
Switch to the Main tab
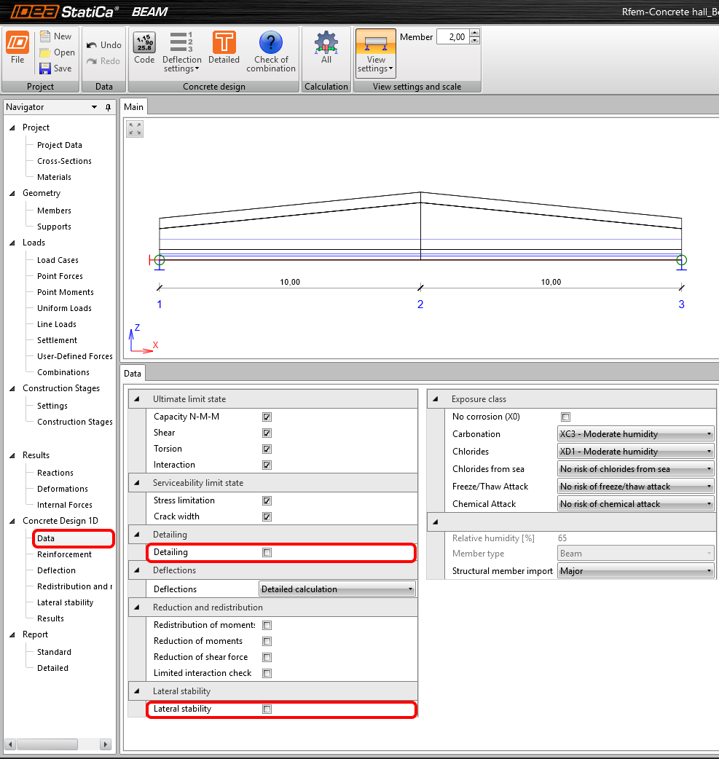134,107
